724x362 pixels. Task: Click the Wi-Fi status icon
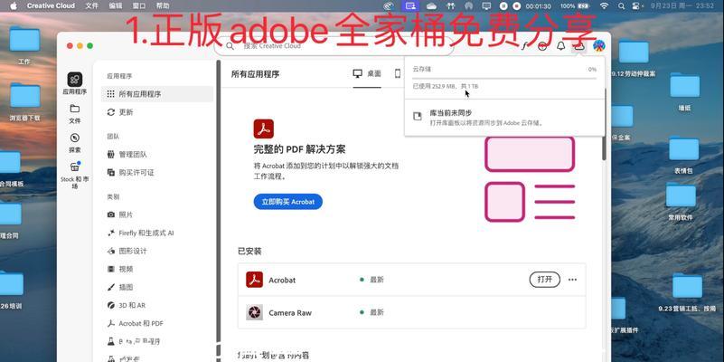[x=604, y=6]
